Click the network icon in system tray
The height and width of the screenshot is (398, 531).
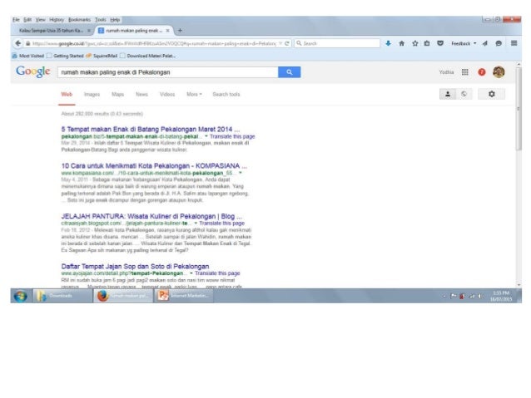(471, 297)
